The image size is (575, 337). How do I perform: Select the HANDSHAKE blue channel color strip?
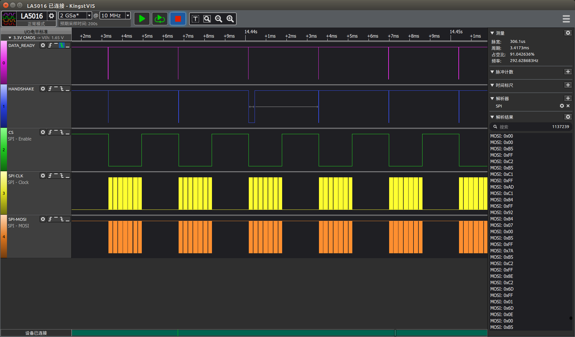[x=4, y=106]
